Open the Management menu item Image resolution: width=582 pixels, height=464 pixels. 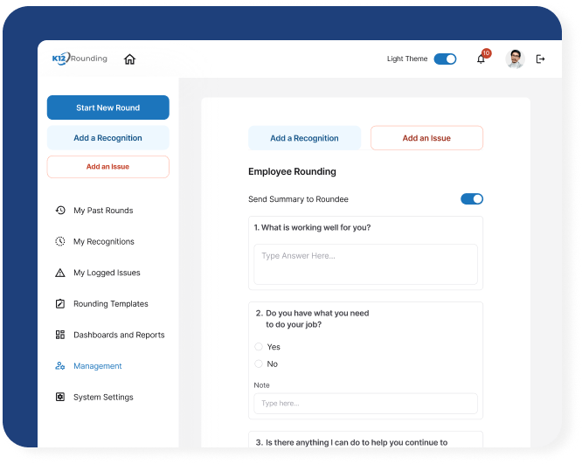(97, 366)
